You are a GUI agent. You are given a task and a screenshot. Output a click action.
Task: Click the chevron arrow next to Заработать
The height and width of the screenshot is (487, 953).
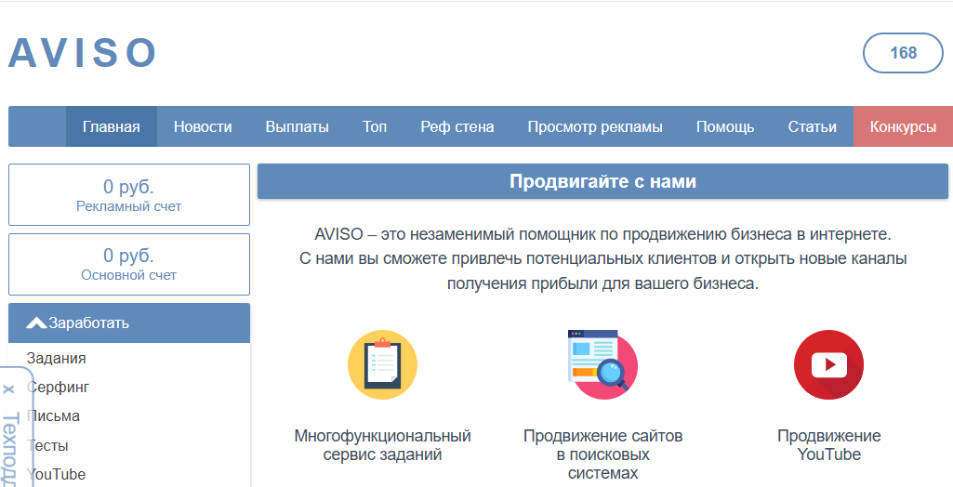tap(36, 323)
